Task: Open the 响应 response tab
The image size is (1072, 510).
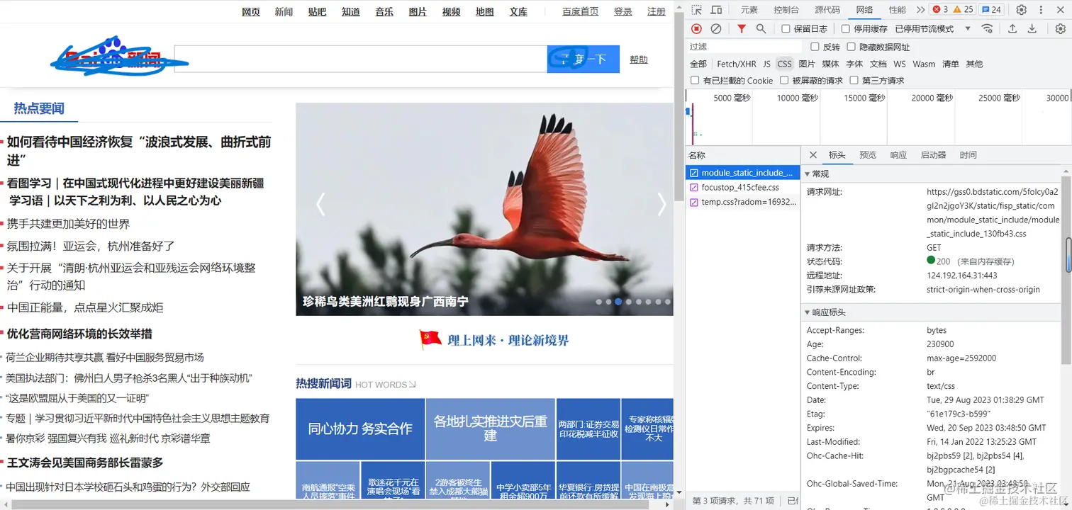Action: pos(898,155)
